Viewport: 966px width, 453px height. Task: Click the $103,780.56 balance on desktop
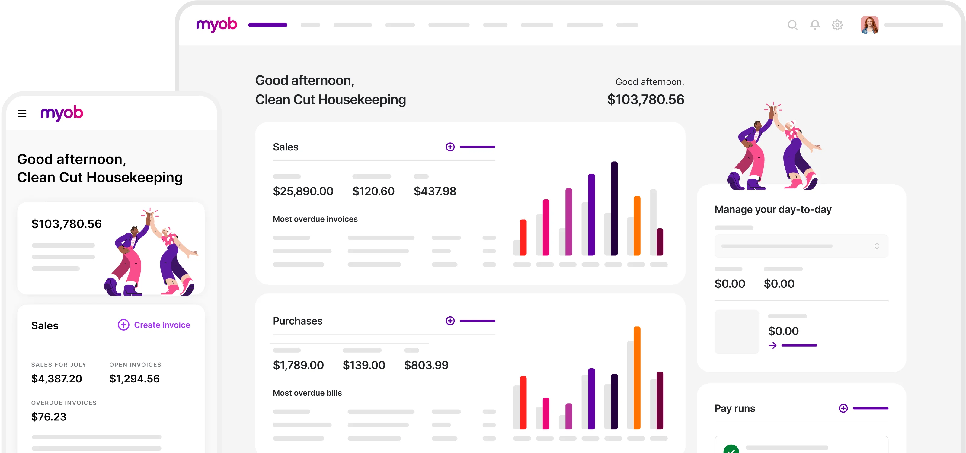coord(645,99)
